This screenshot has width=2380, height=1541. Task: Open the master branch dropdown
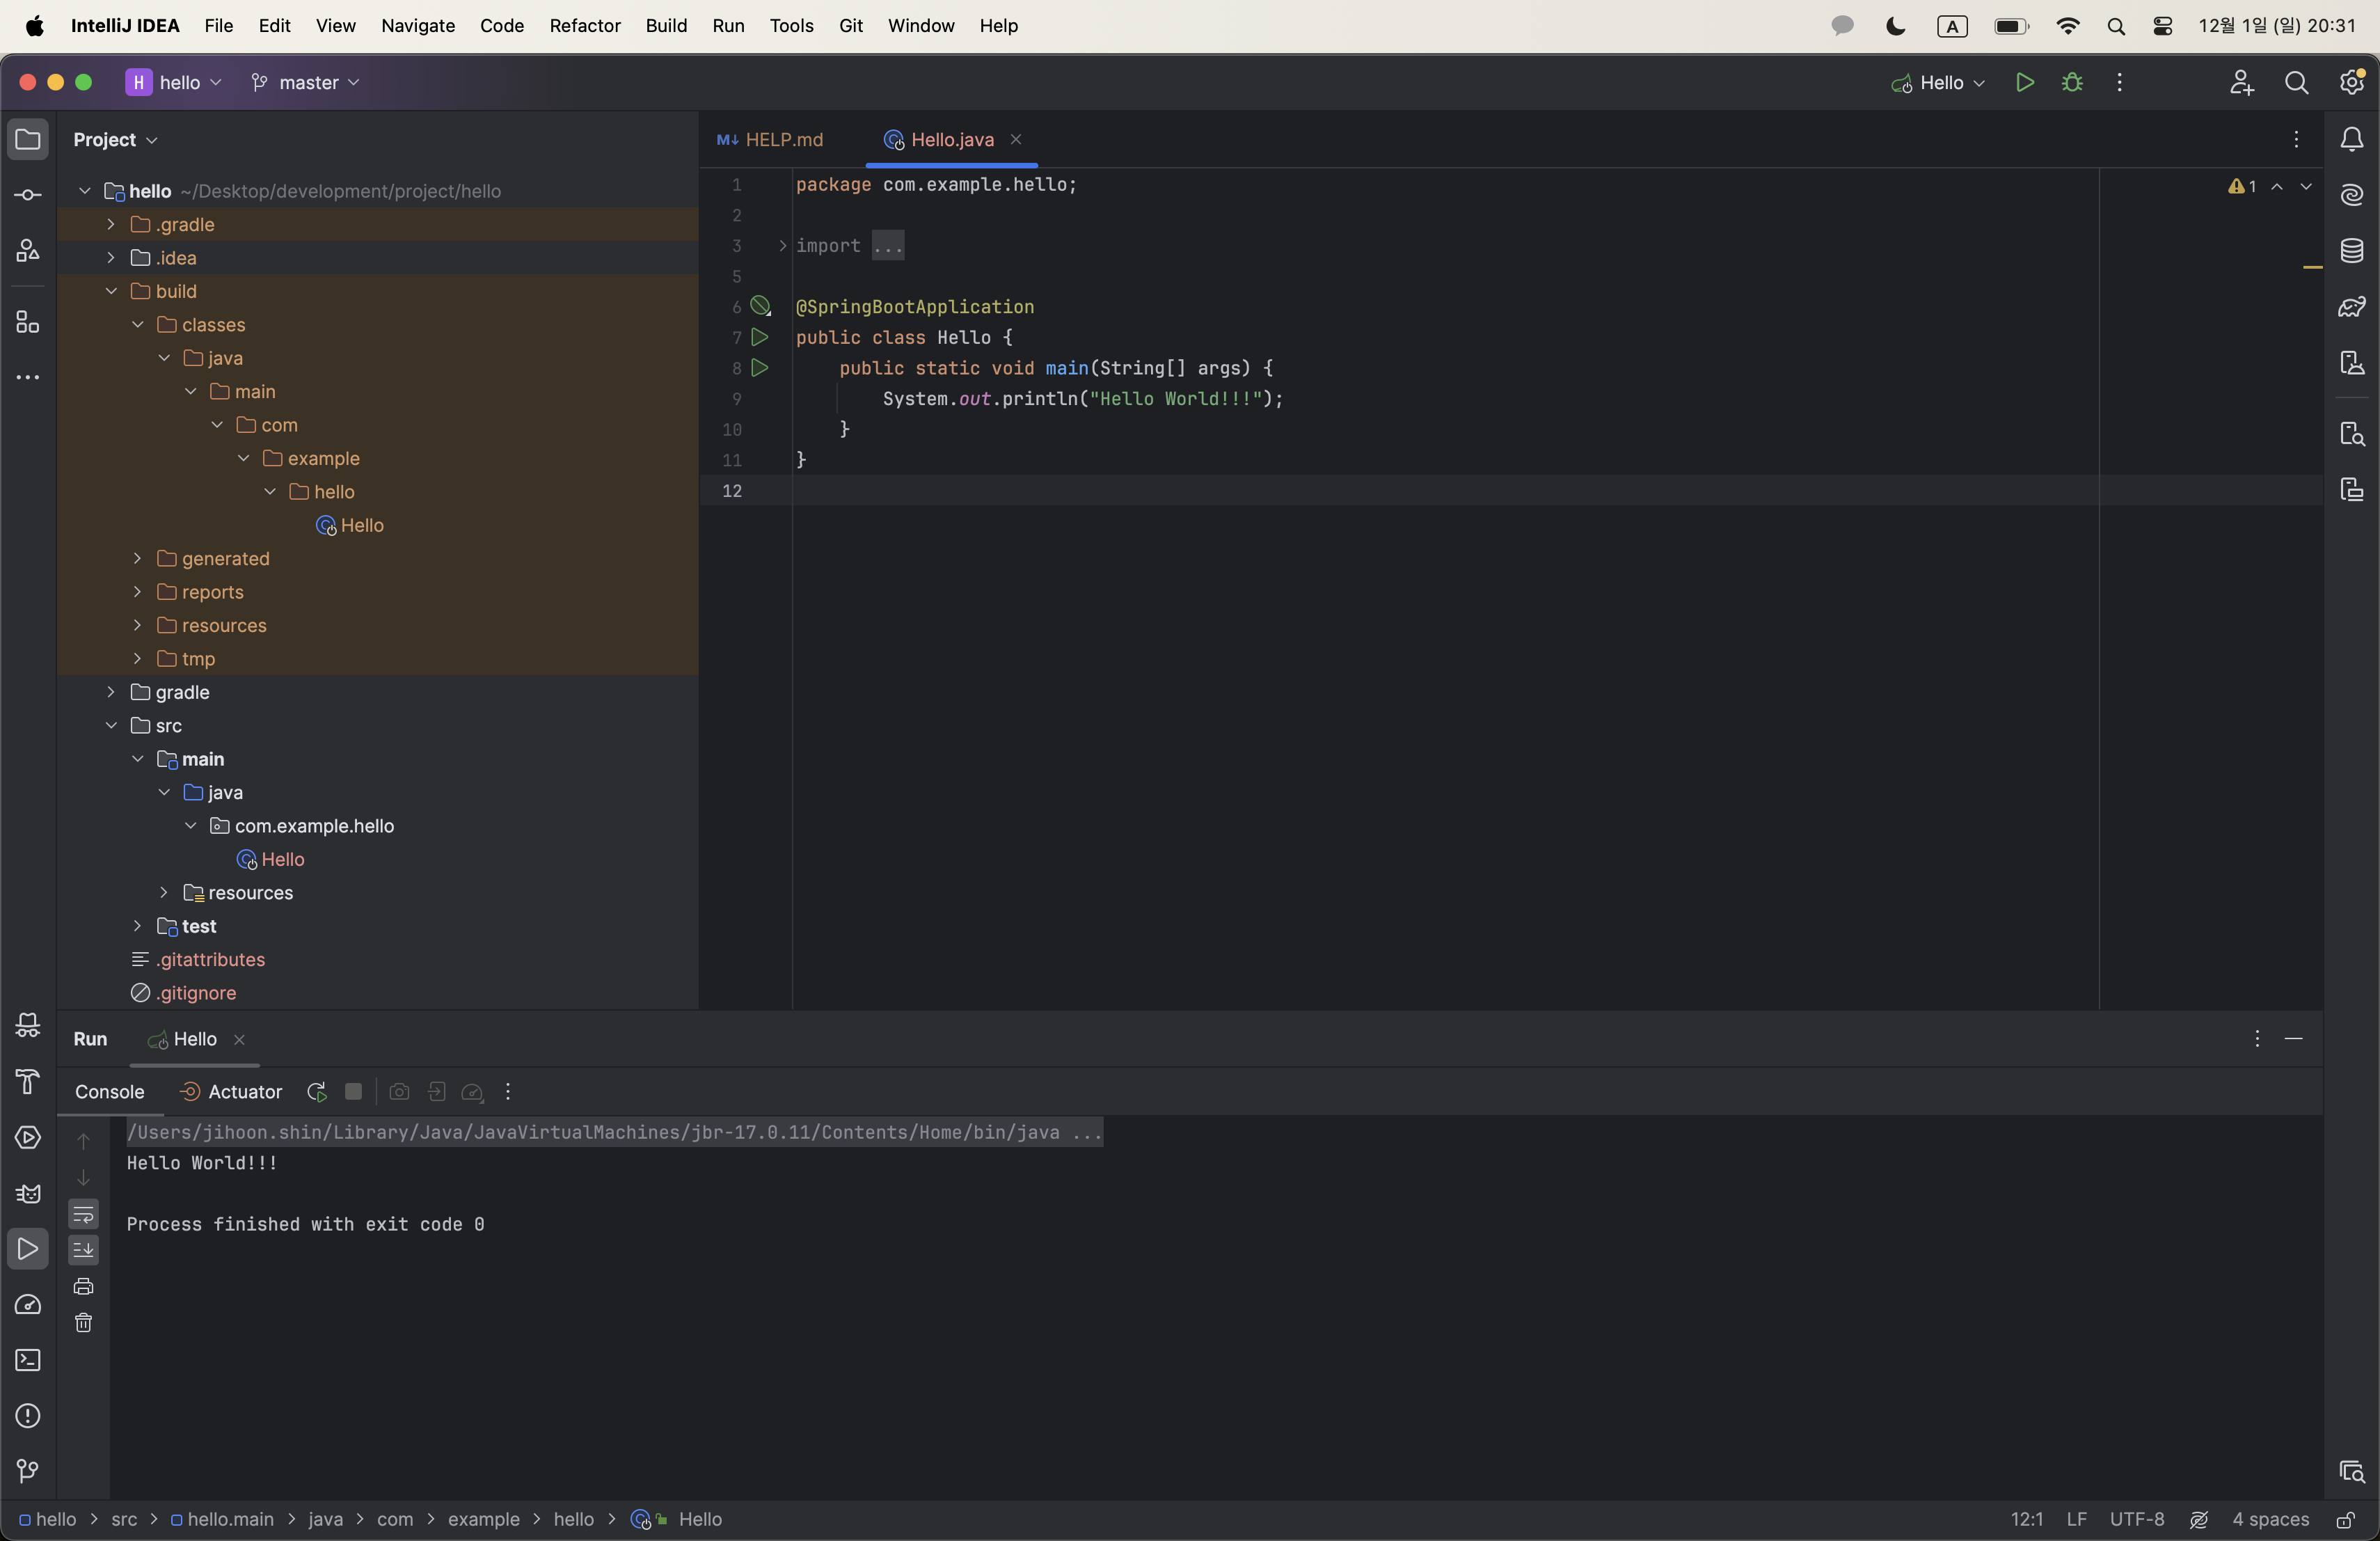[305, 82]
